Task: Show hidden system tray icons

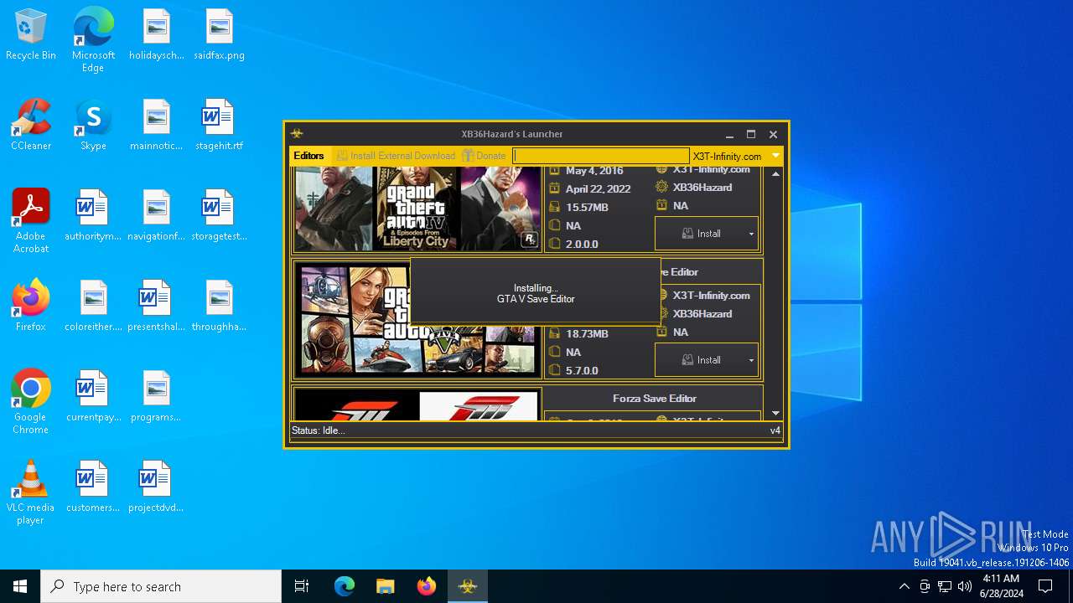Action: coord(904,586)
